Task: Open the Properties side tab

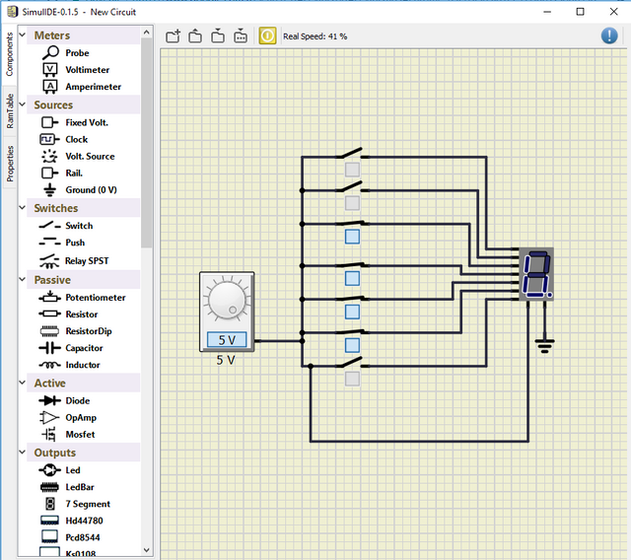Action: tap(10, 164)
